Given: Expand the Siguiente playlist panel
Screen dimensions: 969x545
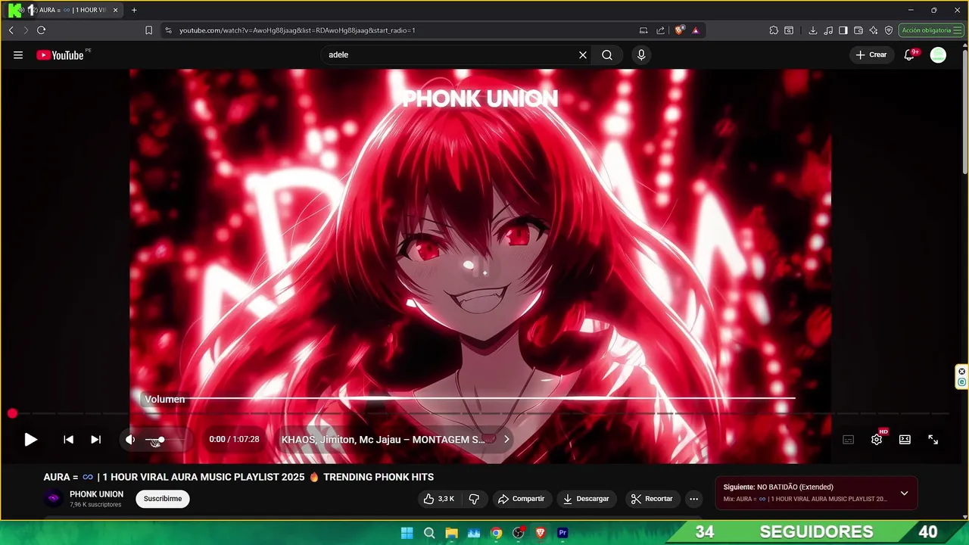Looking at the screenshot, I should [x=904, y=493].
